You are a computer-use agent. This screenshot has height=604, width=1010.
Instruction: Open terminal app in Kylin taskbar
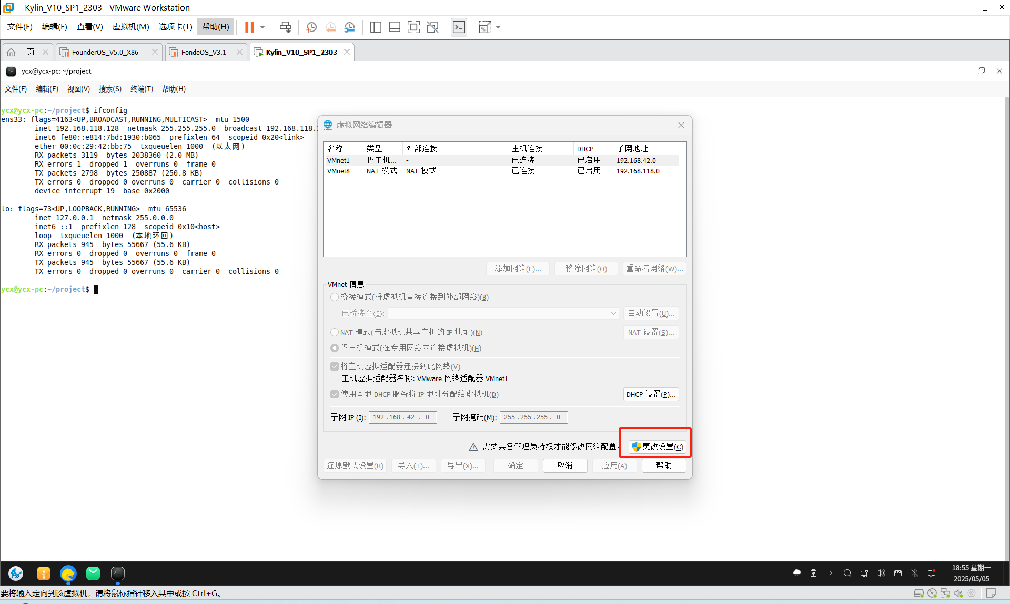(118, 573)
